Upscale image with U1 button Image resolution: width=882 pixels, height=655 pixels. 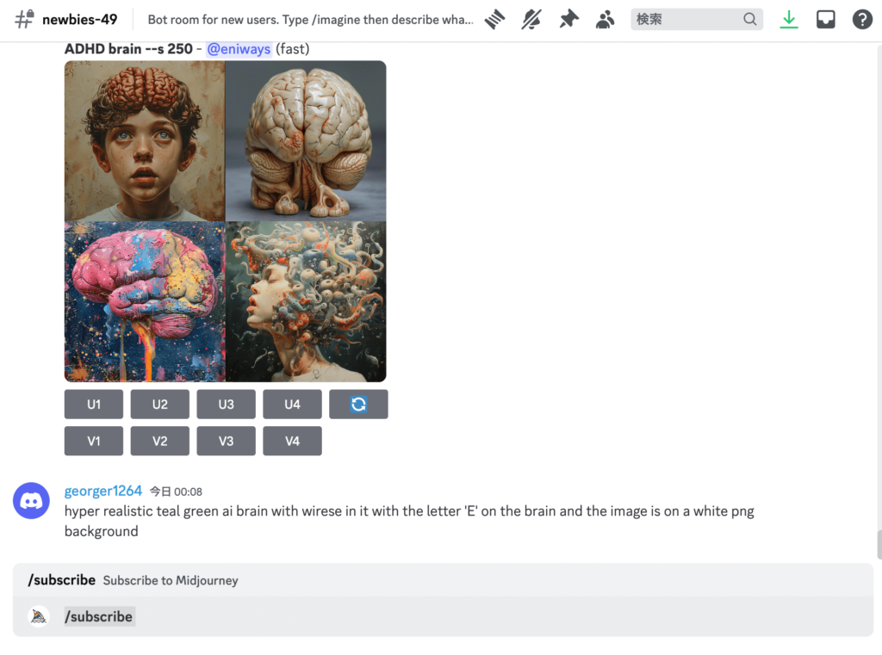[93, 405]
